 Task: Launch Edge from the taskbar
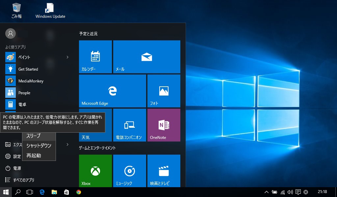pos(42,192)
